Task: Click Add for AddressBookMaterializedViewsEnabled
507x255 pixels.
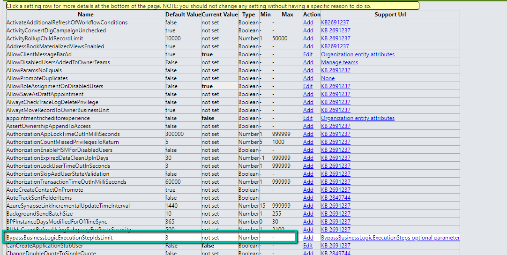Action: [x=308, y=46]
